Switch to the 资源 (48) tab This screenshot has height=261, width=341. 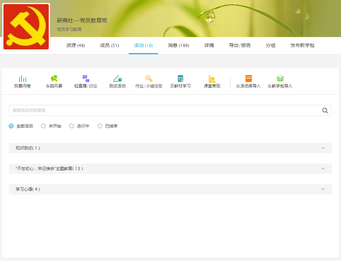(x=76, y=46)
